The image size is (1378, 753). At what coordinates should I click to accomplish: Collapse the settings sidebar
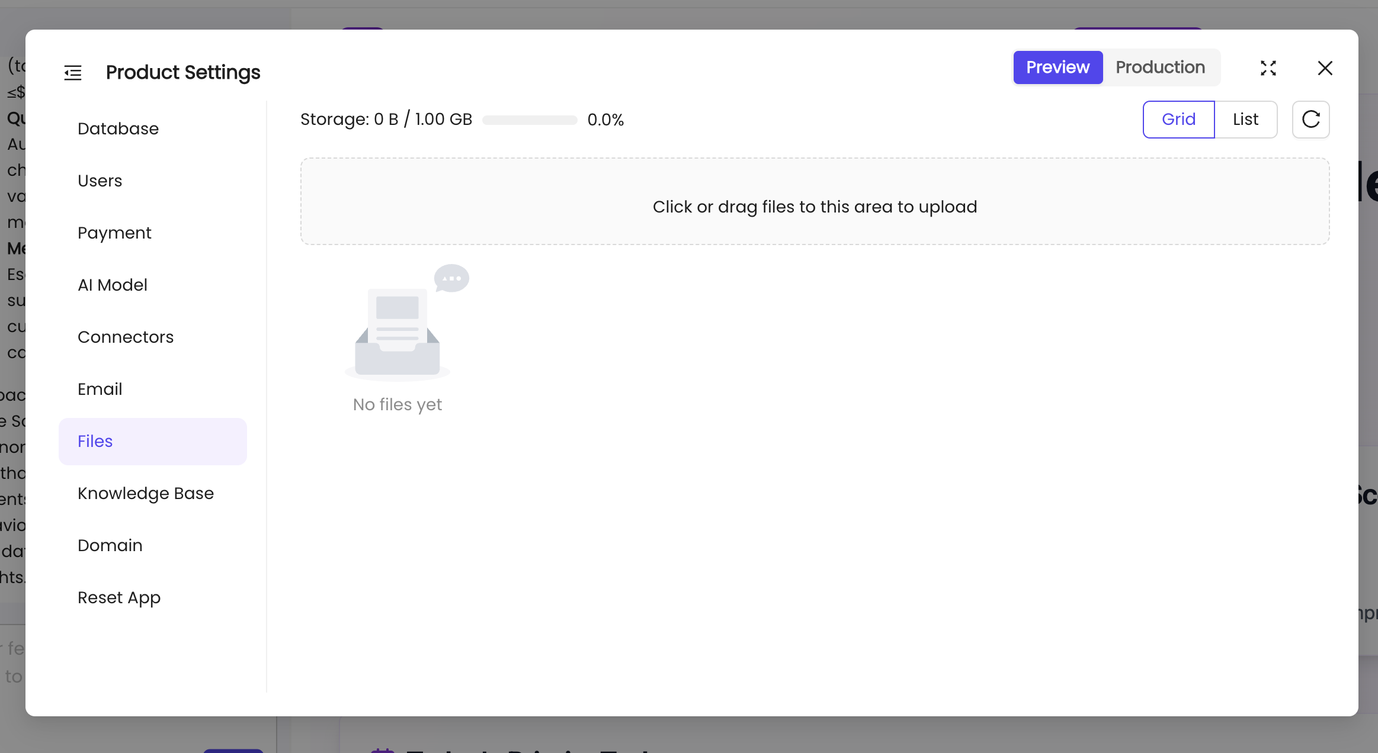pyautogui.click(x=73, y=72)
